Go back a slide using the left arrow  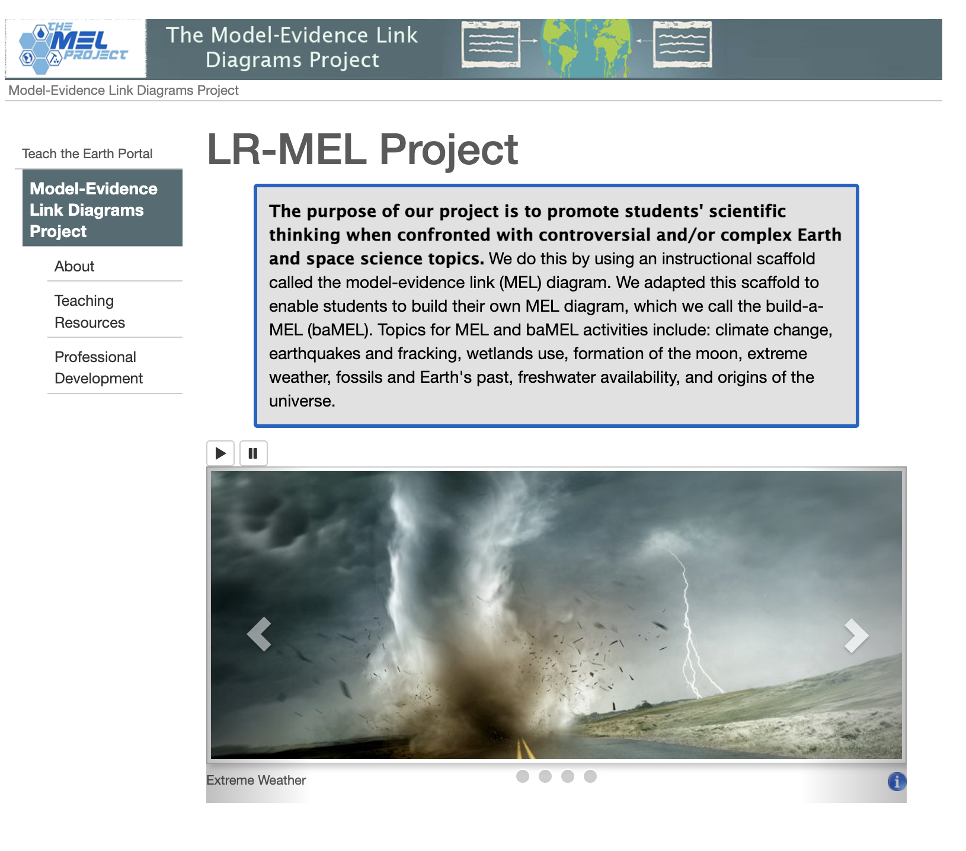pos(259,635)
